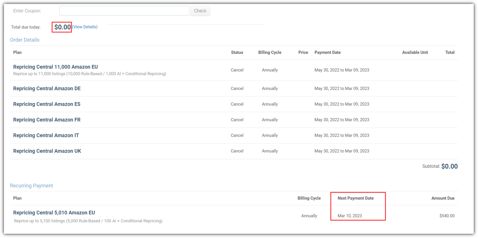Click the Total due today $0.00 amount
The image size is (478, 238).
click(63, 27)
